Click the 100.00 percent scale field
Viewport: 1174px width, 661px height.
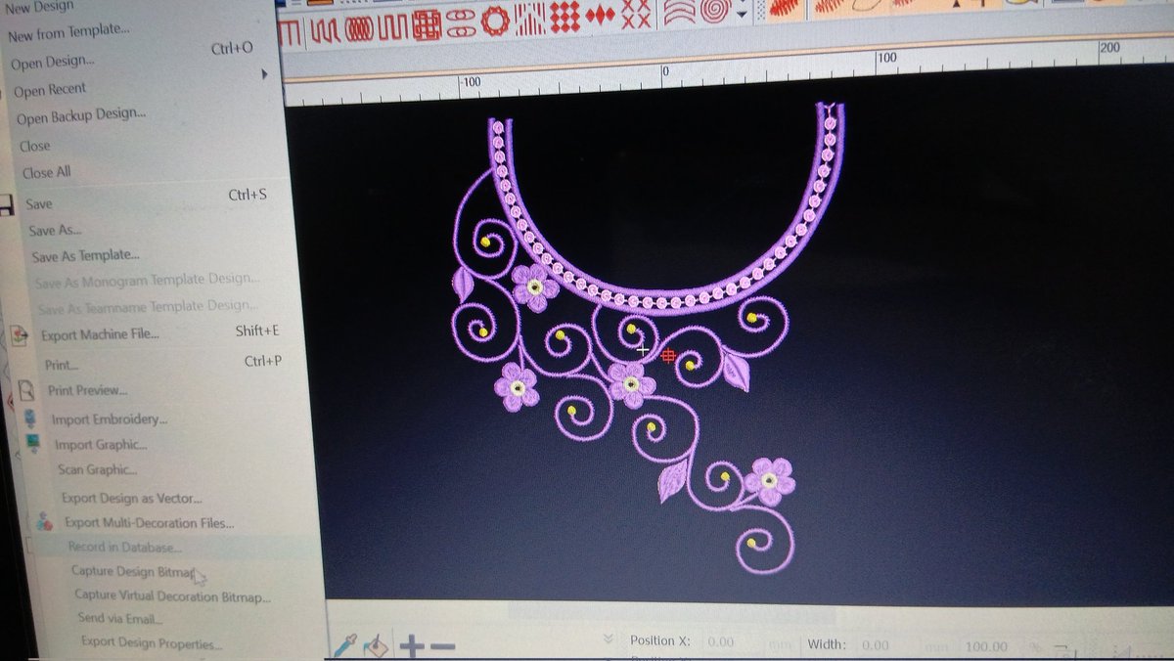(986, 646)
